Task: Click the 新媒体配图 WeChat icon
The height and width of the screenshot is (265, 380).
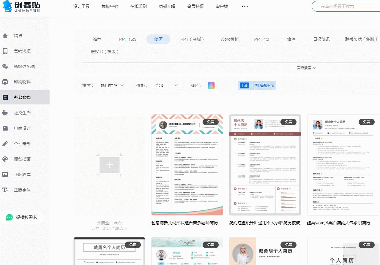Action: [5, 66]
